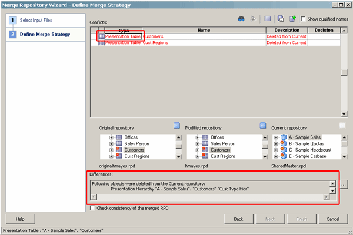The image size is (353, 235).
Task: Click properties icon beside Original repository label
Action: coord(176,126)
